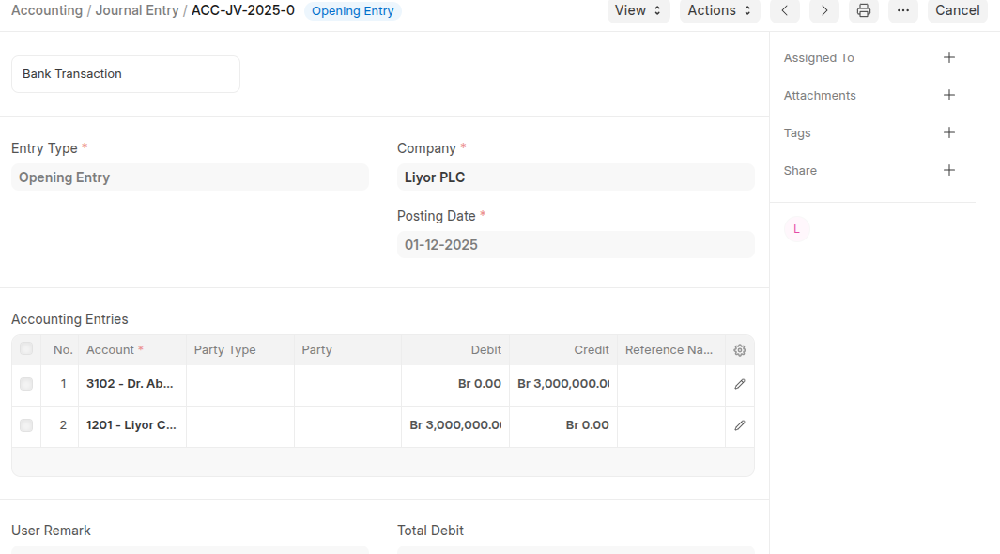Screen dimensions: 1000x554
Task: Go to next journal entry arrow
Action: point(823,10)
